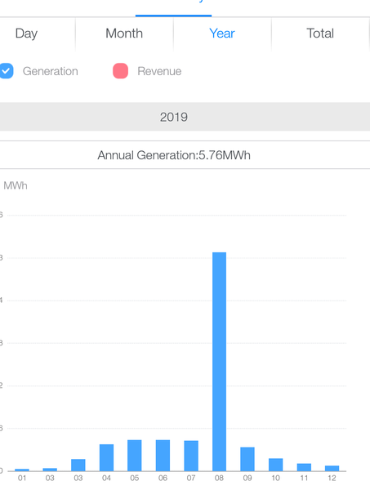
Task: Click the MWh axis unit label
Action: (x=16, y=185)
